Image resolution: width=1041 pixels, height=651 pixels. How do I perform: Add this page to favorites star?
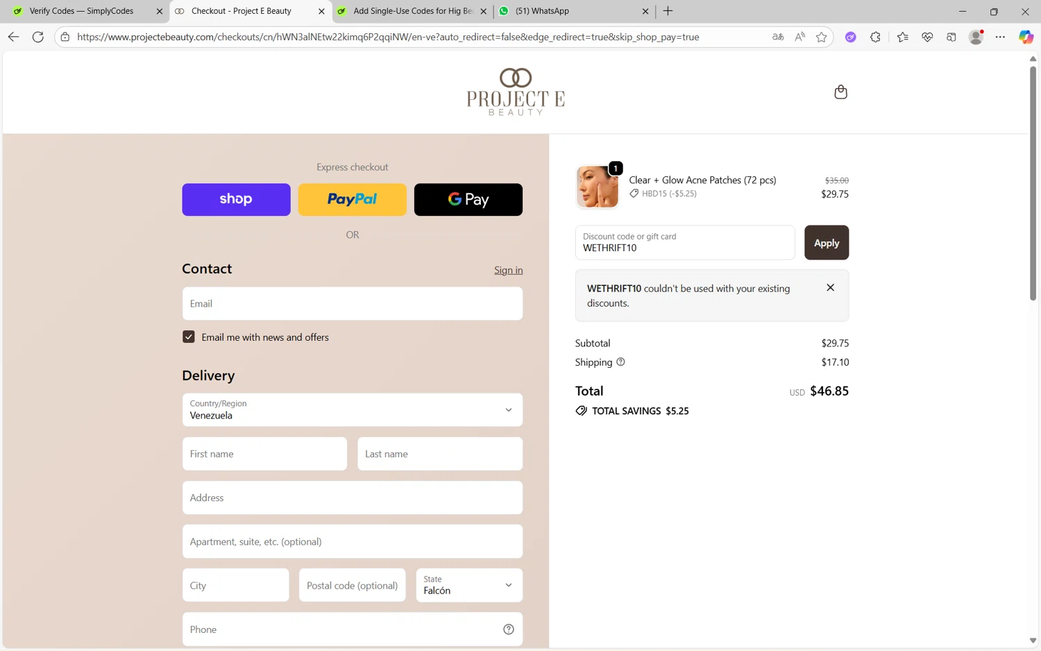point(822,37)
